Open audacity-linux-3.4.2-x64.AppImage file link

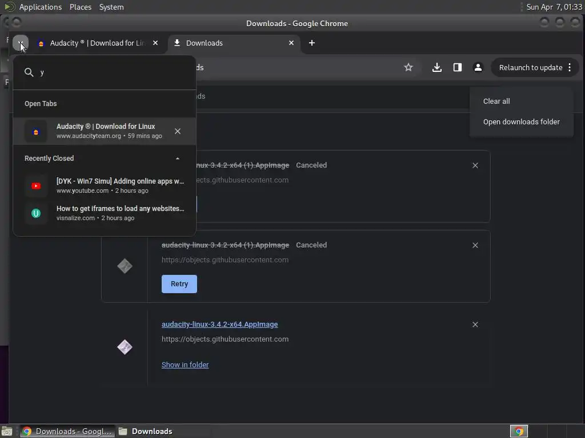(219, 325)
